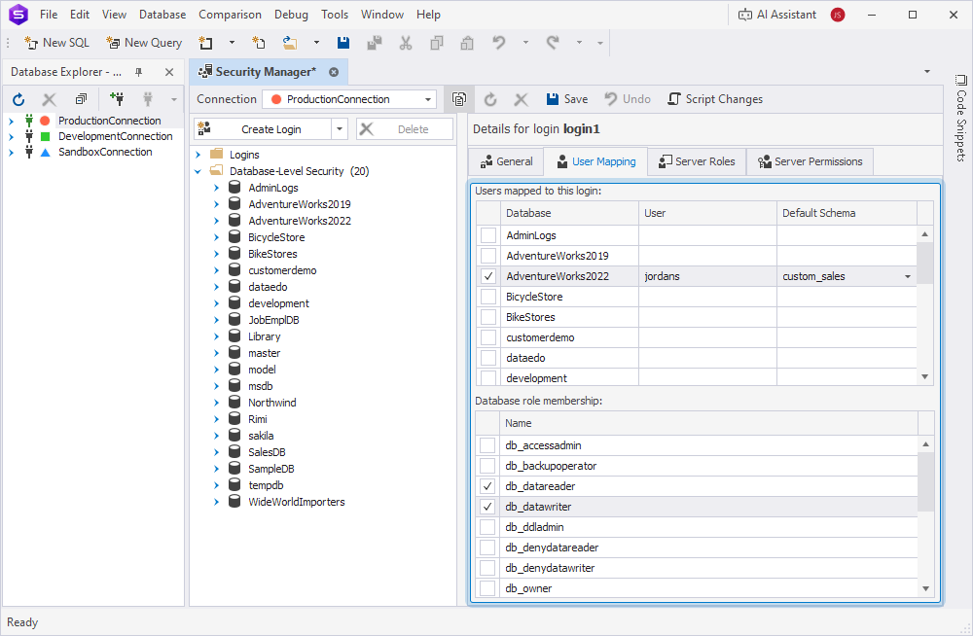The height and width of the screenshot is (636, 973).
Task: Expand the Northwind database node
Action: (x=216, y=402)
